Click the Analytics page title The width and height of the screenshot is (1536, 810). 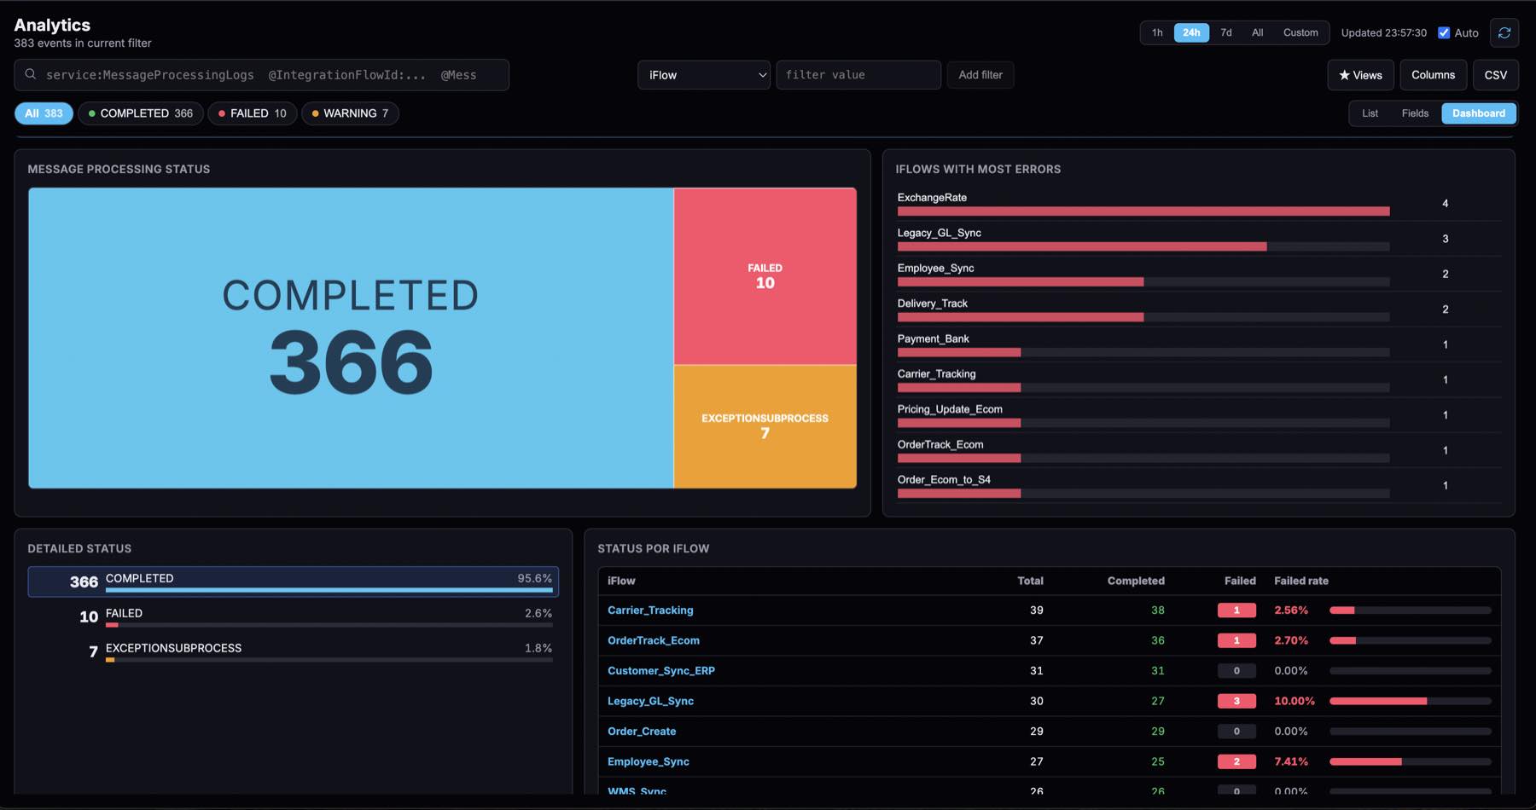coord(52,25)
